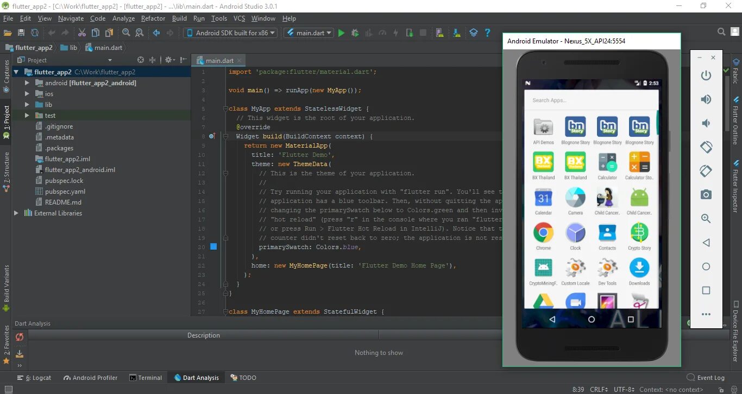Click the Flutter Hot Reload lightning icon
Screen dimensions: 742x394
(x=395, y=33)
